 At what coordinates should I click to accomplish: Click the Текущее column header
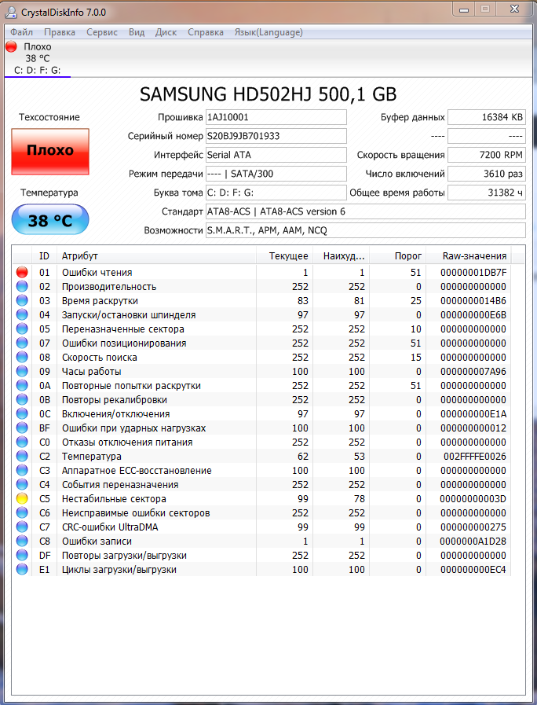pos(284,256)
